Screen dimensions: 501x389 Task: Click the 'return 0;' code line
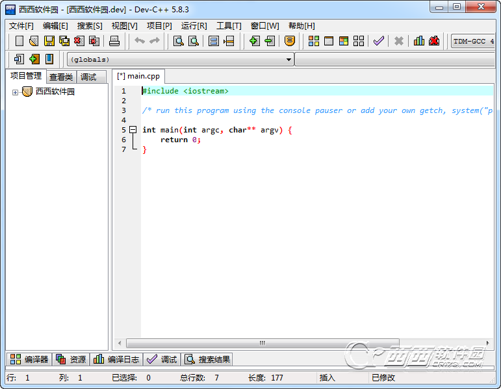[181, 140]
